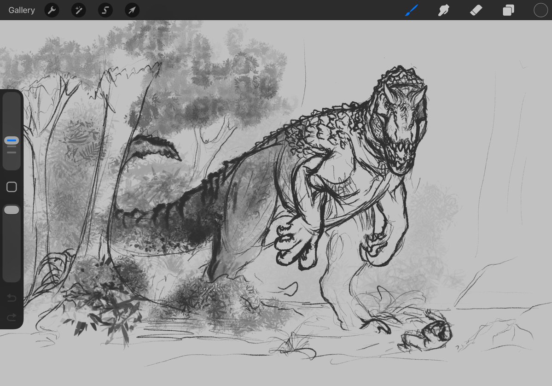Undo the last stroke
The width and height of the screenshot is (552, 386).
12,298
